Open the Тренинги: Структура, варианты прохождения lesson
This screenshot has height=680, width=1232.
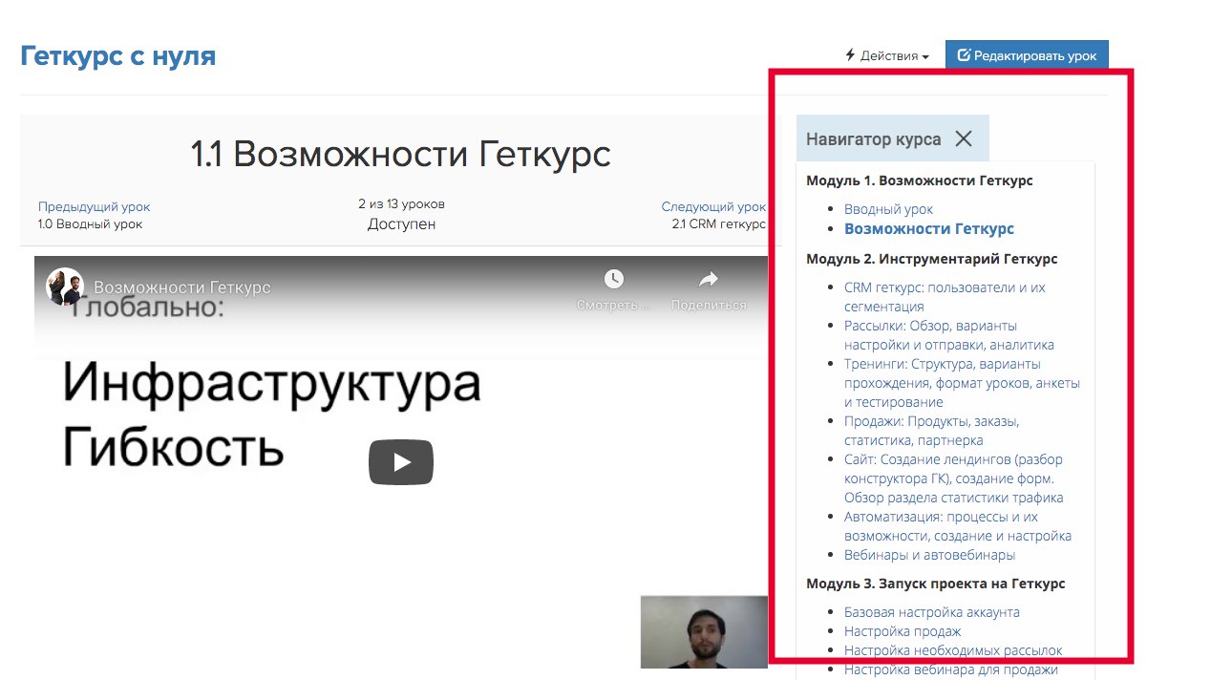tap(962, 383)
